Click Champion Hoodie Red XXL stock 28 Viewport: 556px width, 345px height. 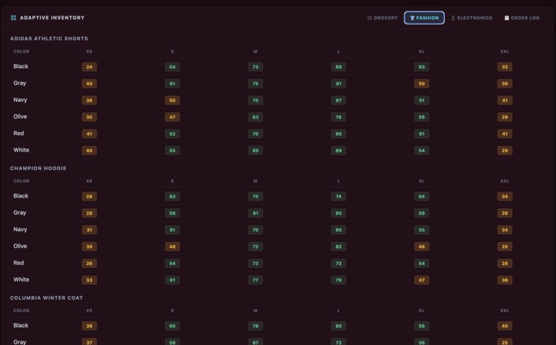[504, 263]
